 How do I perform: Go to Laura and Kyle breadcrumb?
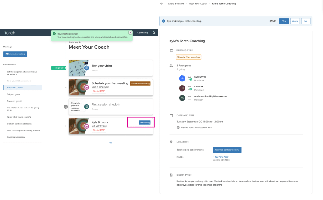pos(175,4)
